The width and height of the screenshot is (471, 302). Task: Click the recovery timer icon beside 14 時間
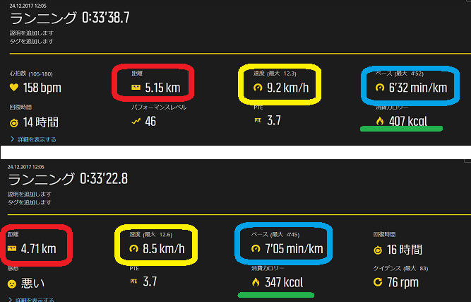(x=14, y=123)
